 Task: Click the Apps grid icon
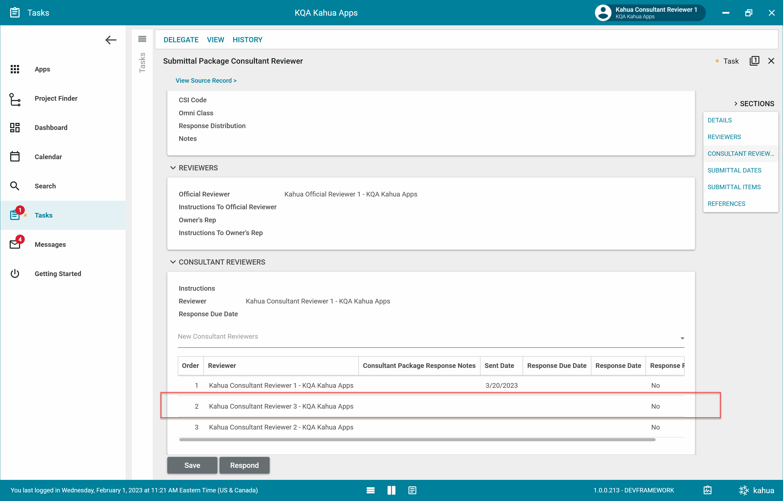coord(15,69)
